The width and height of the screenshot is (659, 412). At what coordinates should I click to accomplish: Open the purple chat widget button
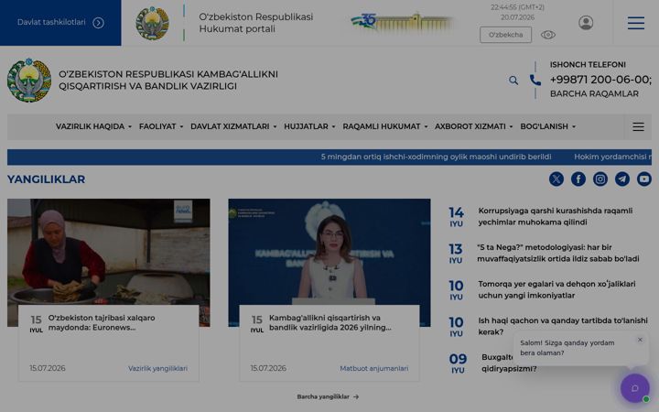[634, 388]
